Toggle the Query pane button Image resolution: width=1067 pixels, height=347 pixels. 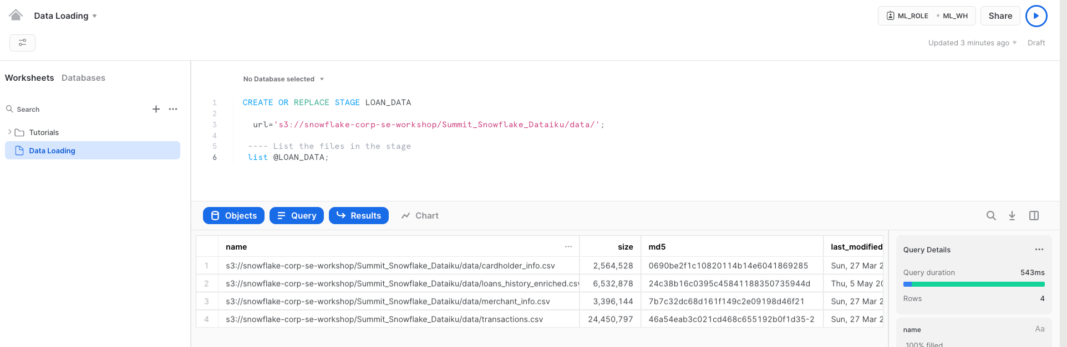[x=297, y=216]
